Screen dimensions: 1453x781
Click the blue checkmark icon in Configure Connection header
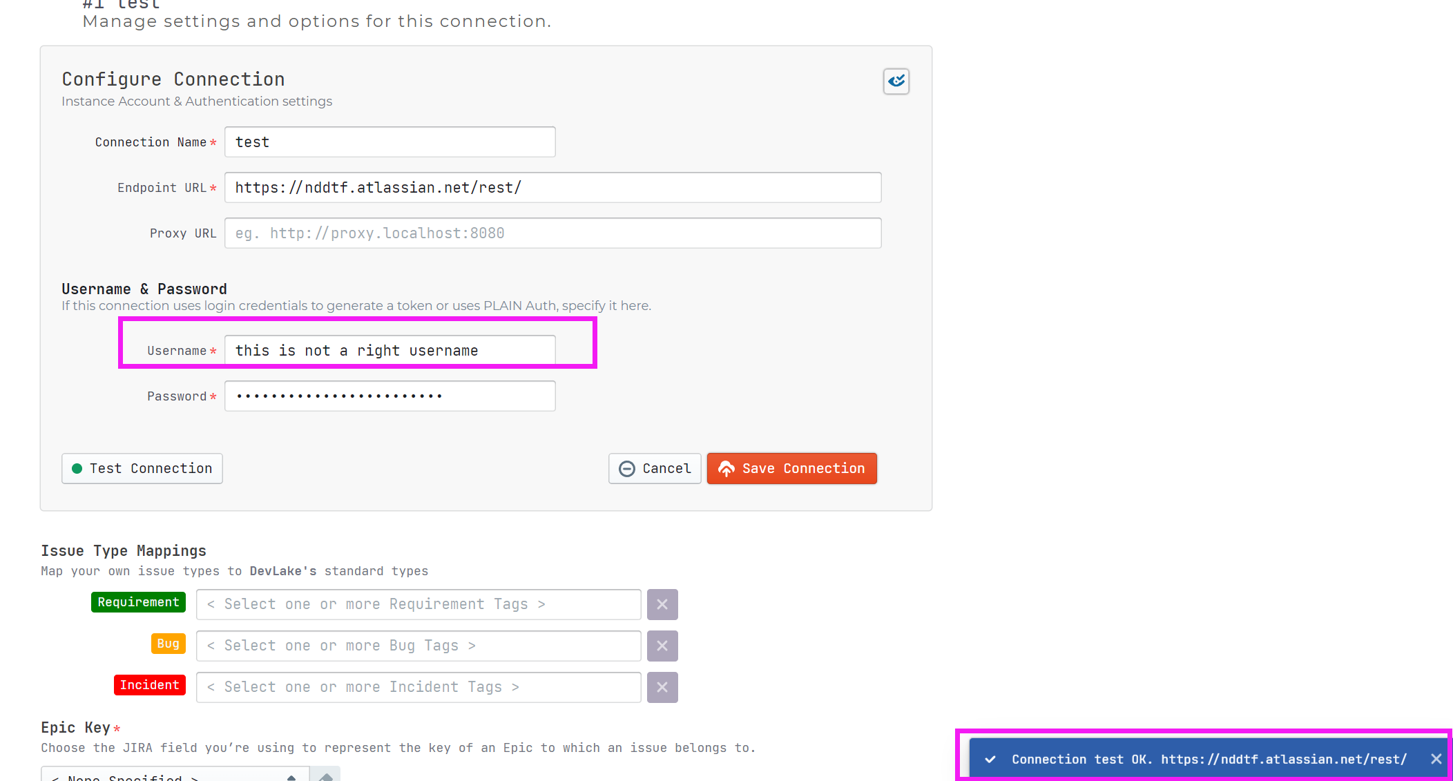point(896,81)
